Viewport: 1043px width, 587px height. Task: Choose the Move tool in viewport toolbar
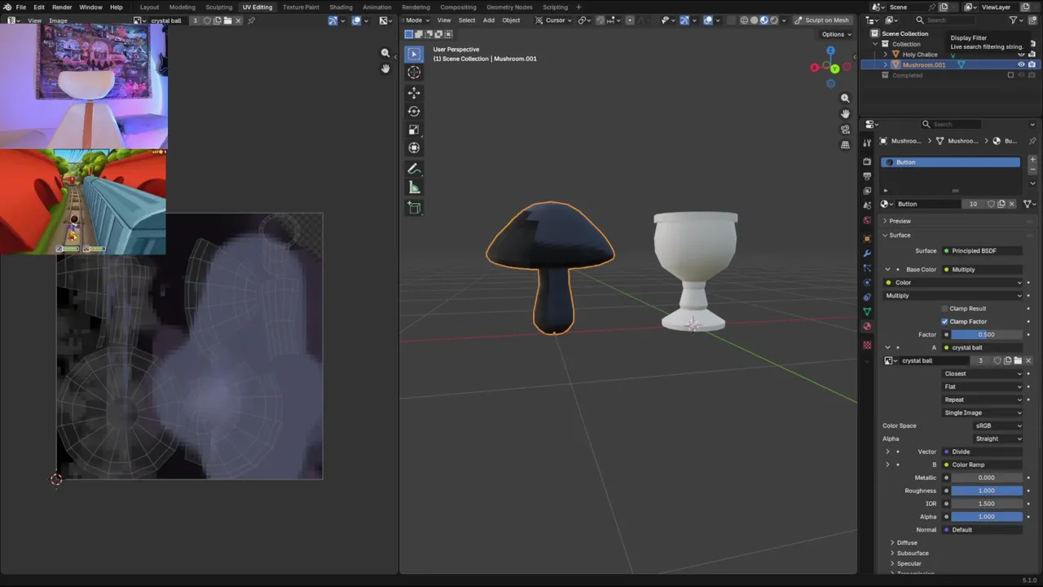coord(414,93)
